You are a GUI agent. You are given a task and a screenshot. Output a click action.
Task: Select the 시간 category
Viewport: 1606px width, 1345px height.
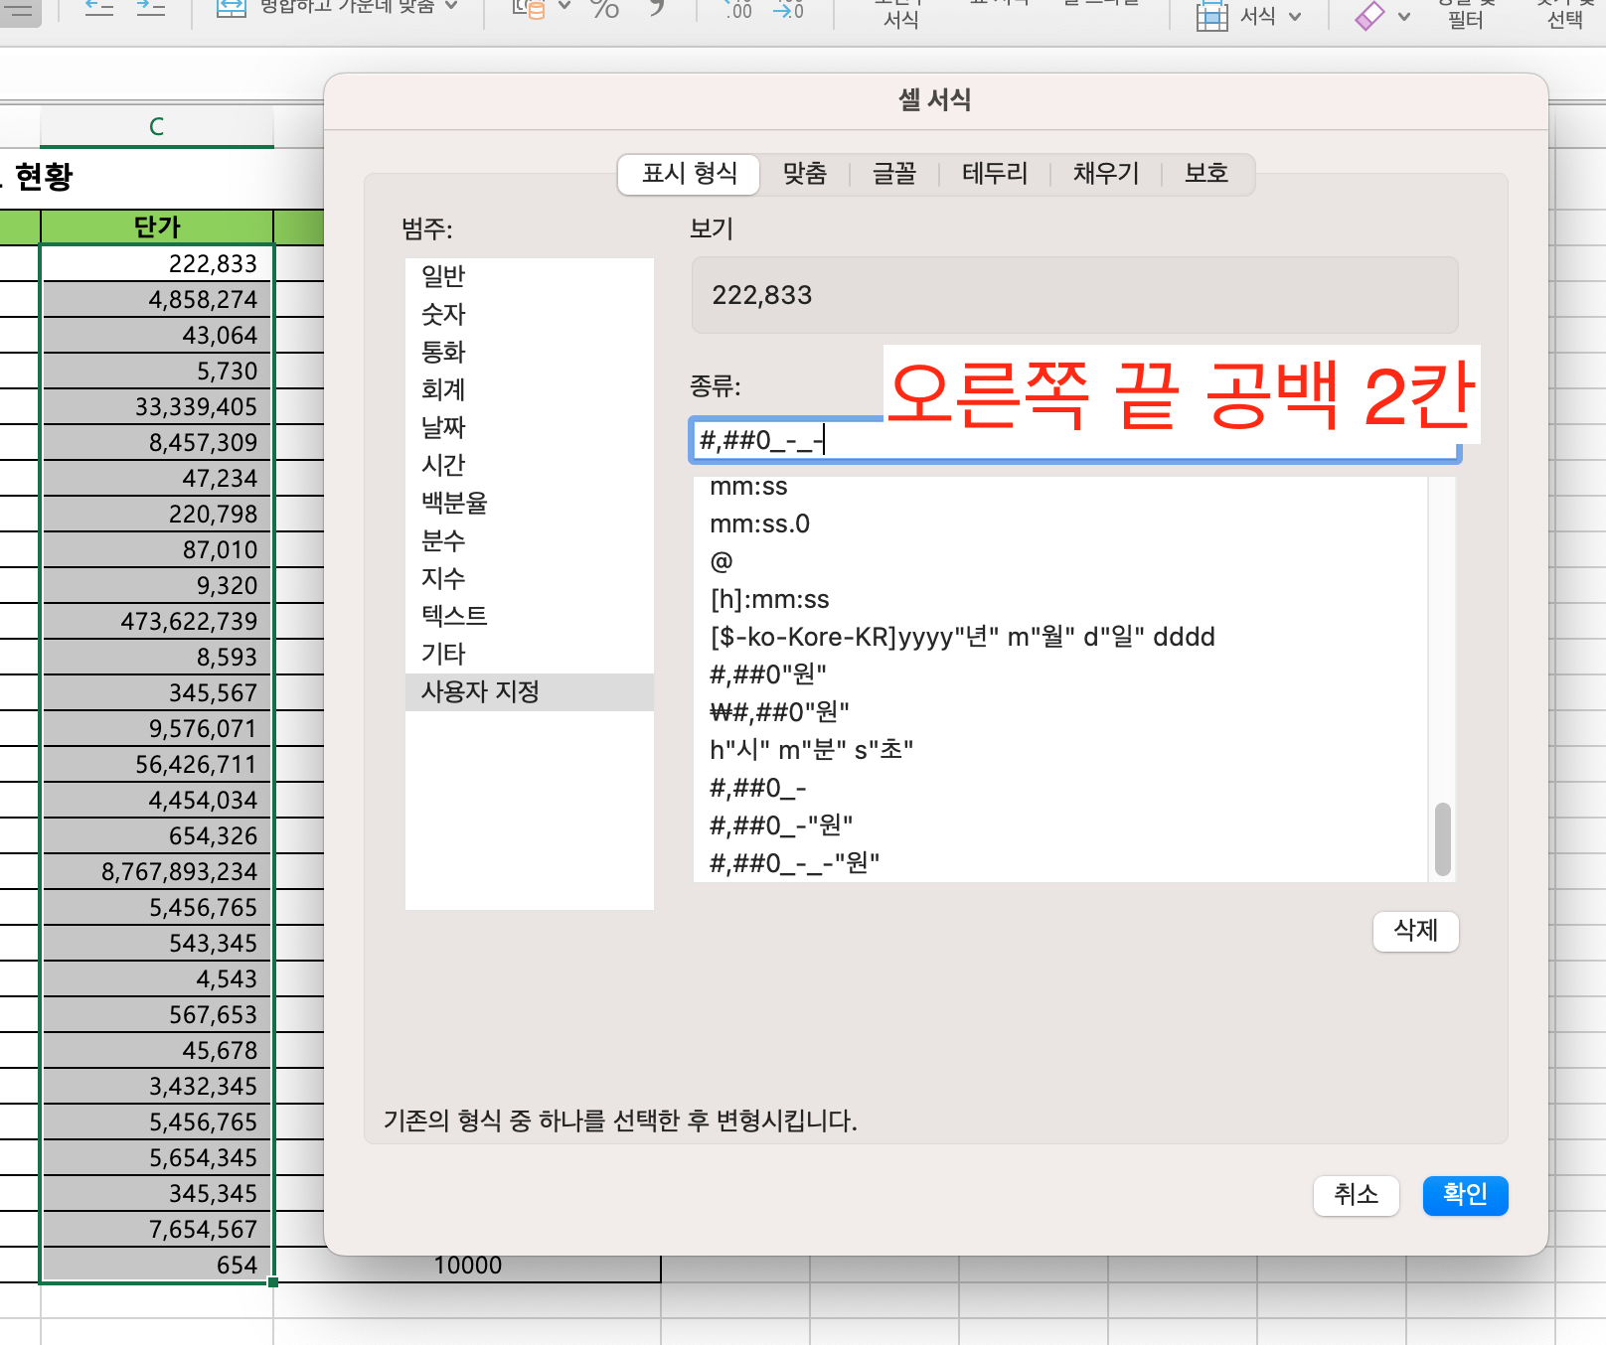click(530, 466)
